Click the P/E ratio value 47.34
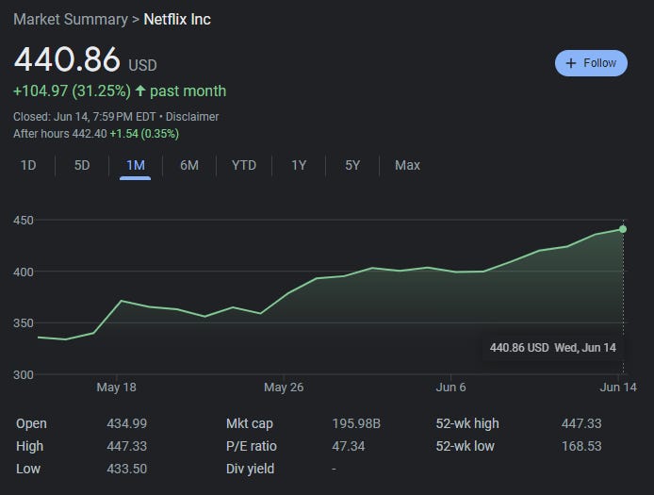Screen dimensions: 654x495 pos(349,446)
